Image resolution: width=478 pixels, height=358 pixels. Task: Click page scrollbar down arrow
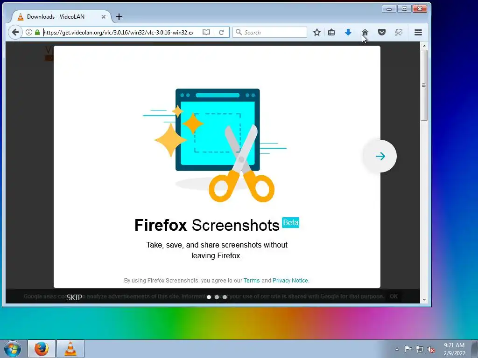(424, 300)
